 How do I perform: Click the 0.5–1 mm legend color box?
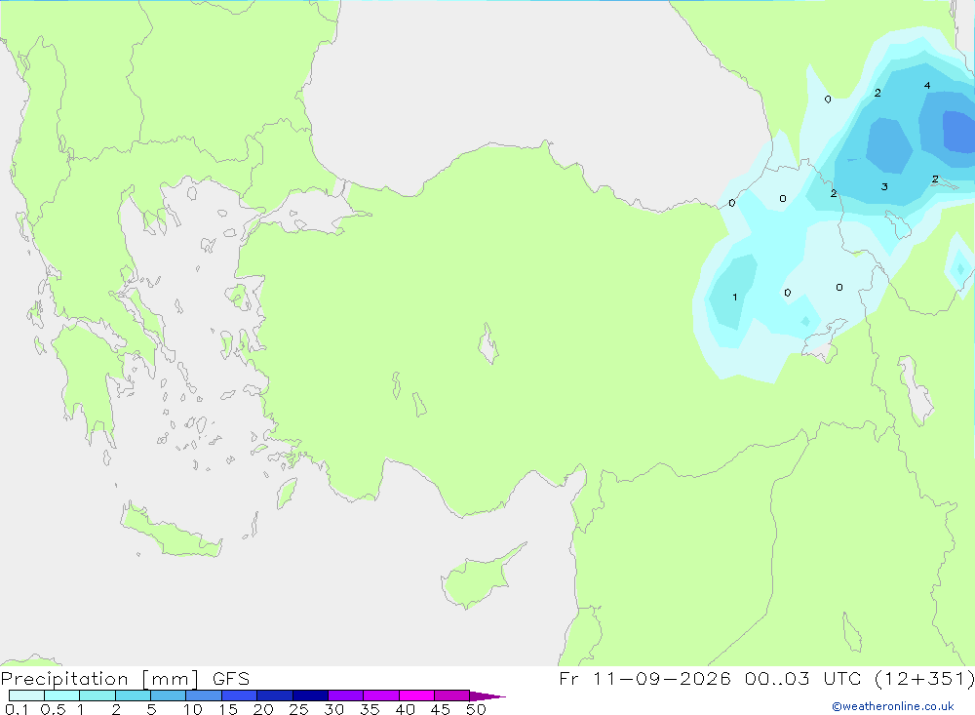point(61,695)
